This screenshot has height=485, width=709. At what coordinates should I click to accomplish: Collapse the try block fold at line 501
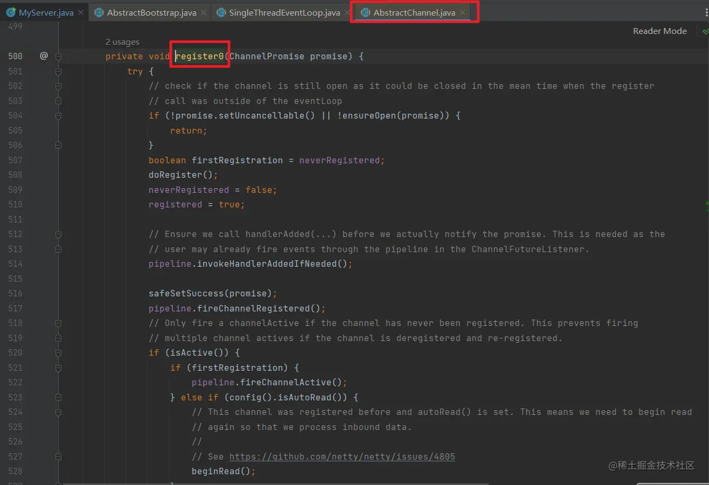coord(58,71)
